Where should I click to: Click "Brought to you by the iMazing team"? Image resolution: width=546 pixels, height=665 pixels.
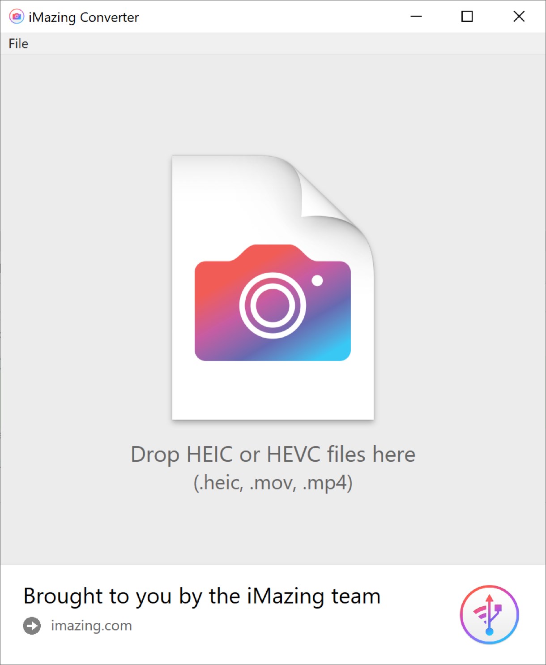[202, 596]
